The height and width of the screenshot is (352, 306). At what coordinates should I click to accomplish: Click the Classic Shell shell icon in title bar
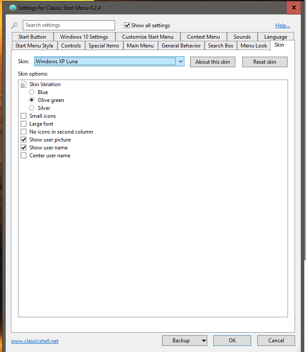coord(13,7)
